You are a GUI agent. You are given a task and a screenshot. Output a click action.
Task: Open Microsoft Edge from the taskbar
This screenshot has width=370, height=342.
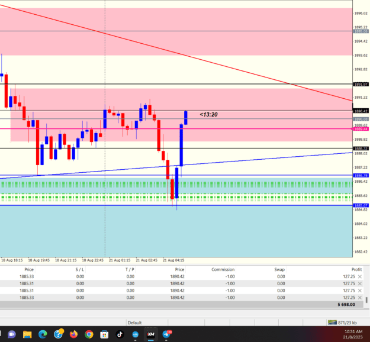pos(43,334)
